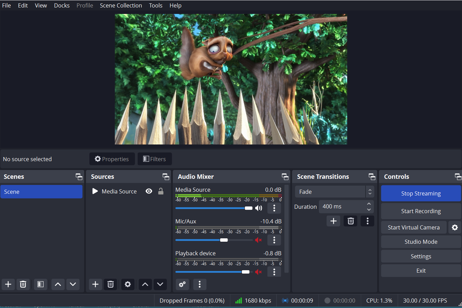
Task: Open transition properties three-dot menu
Action: 367,221
